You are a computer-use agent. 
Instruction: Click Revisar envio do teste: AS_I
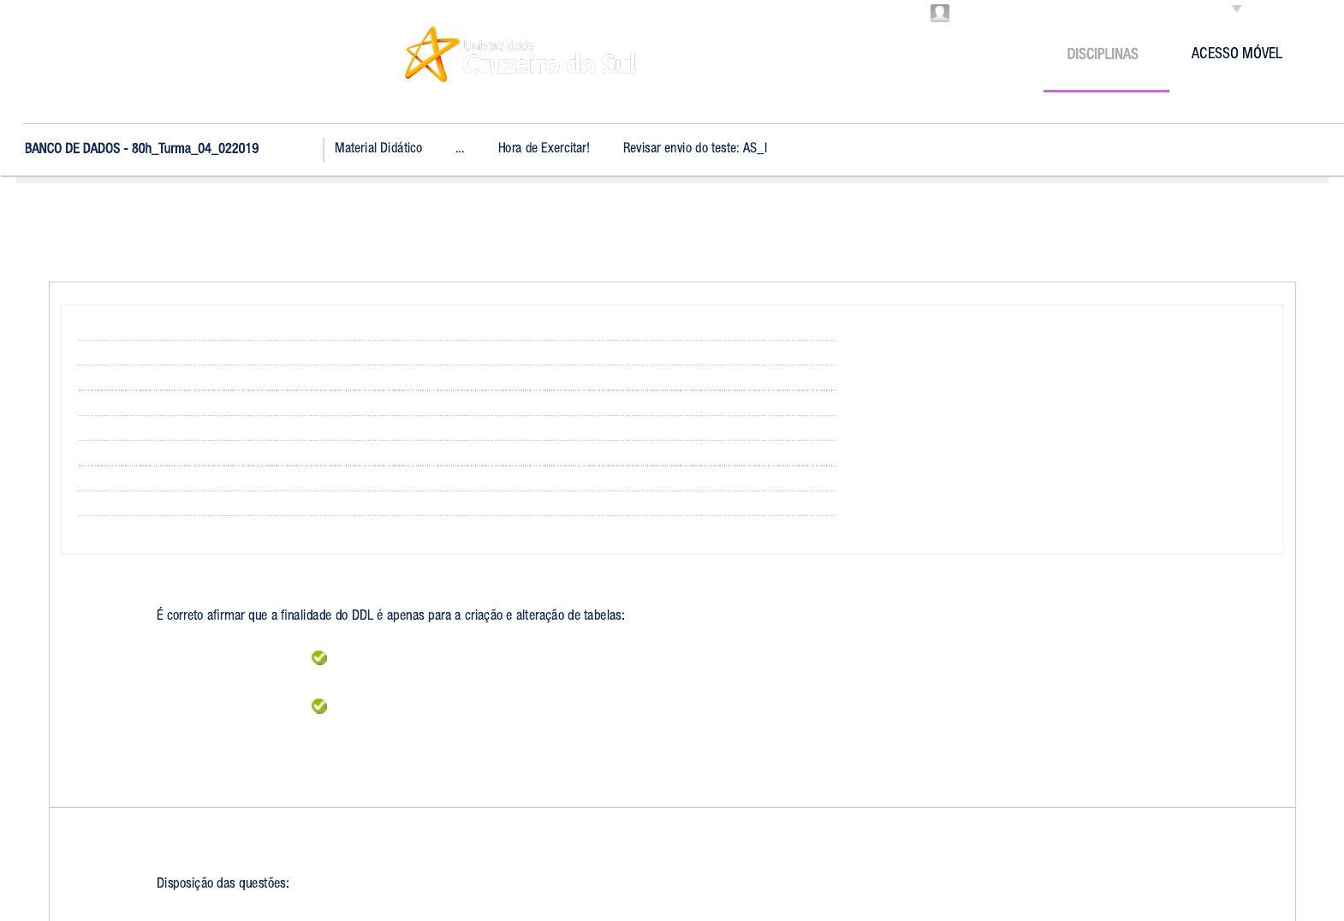[694, 148]
